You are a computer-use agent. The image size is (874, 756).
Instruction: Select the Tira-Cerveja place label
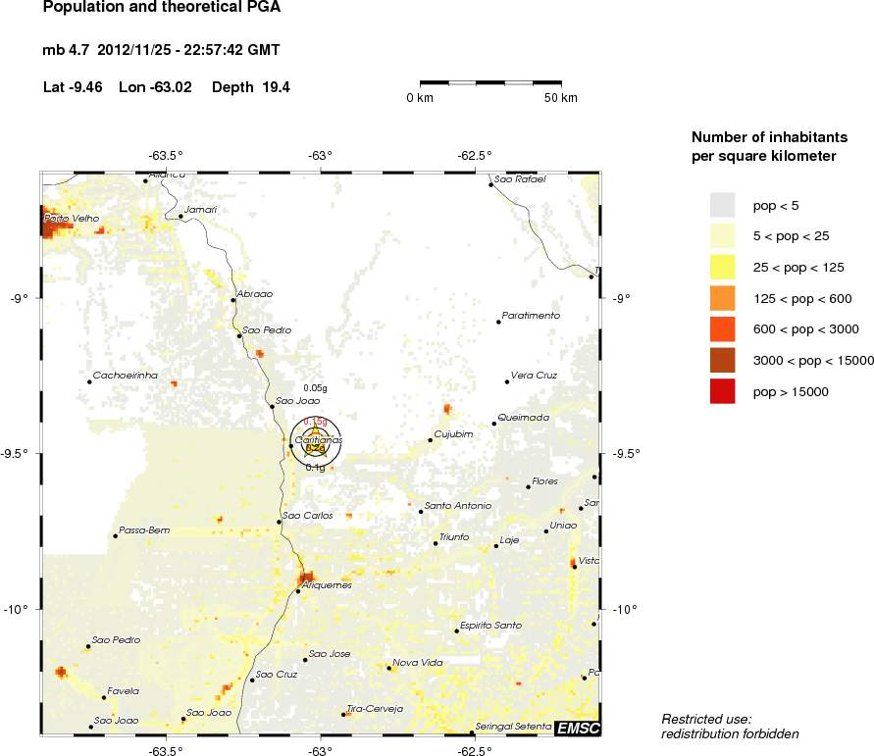[x=375, y=709]
